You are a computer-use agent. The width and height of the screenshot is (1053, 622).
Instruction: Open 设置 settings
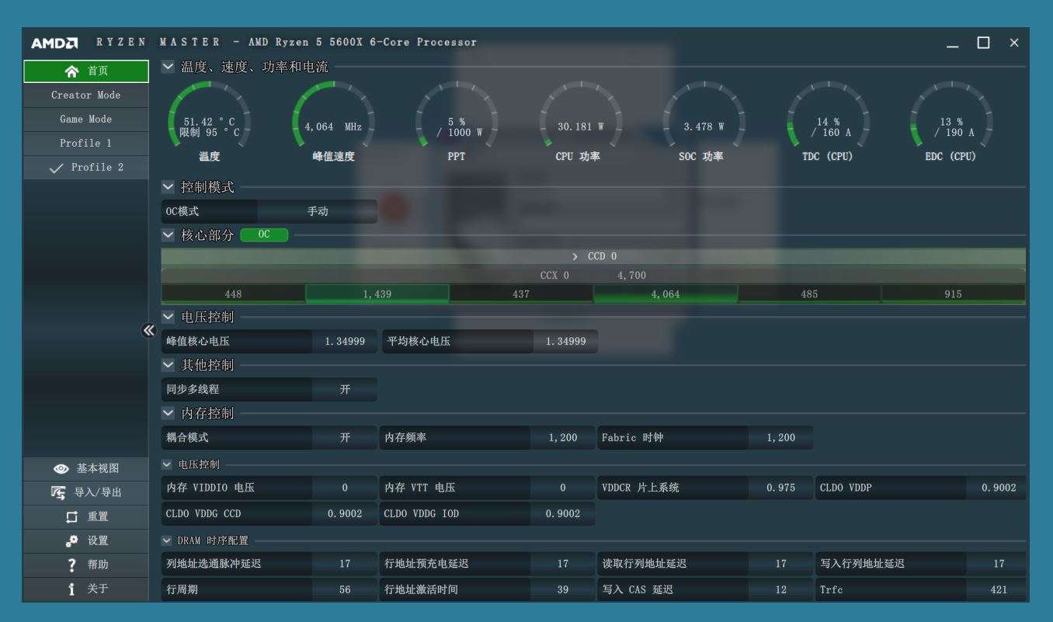tap(86, 540)
